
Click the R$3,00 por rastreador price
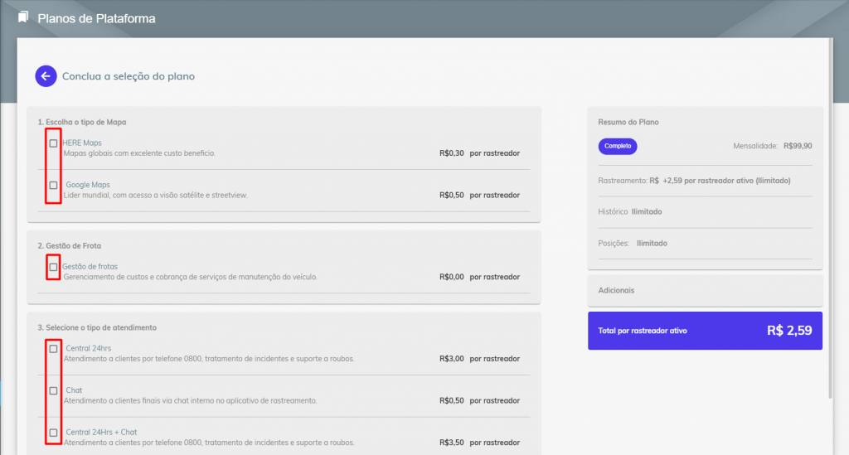[479, 359]
